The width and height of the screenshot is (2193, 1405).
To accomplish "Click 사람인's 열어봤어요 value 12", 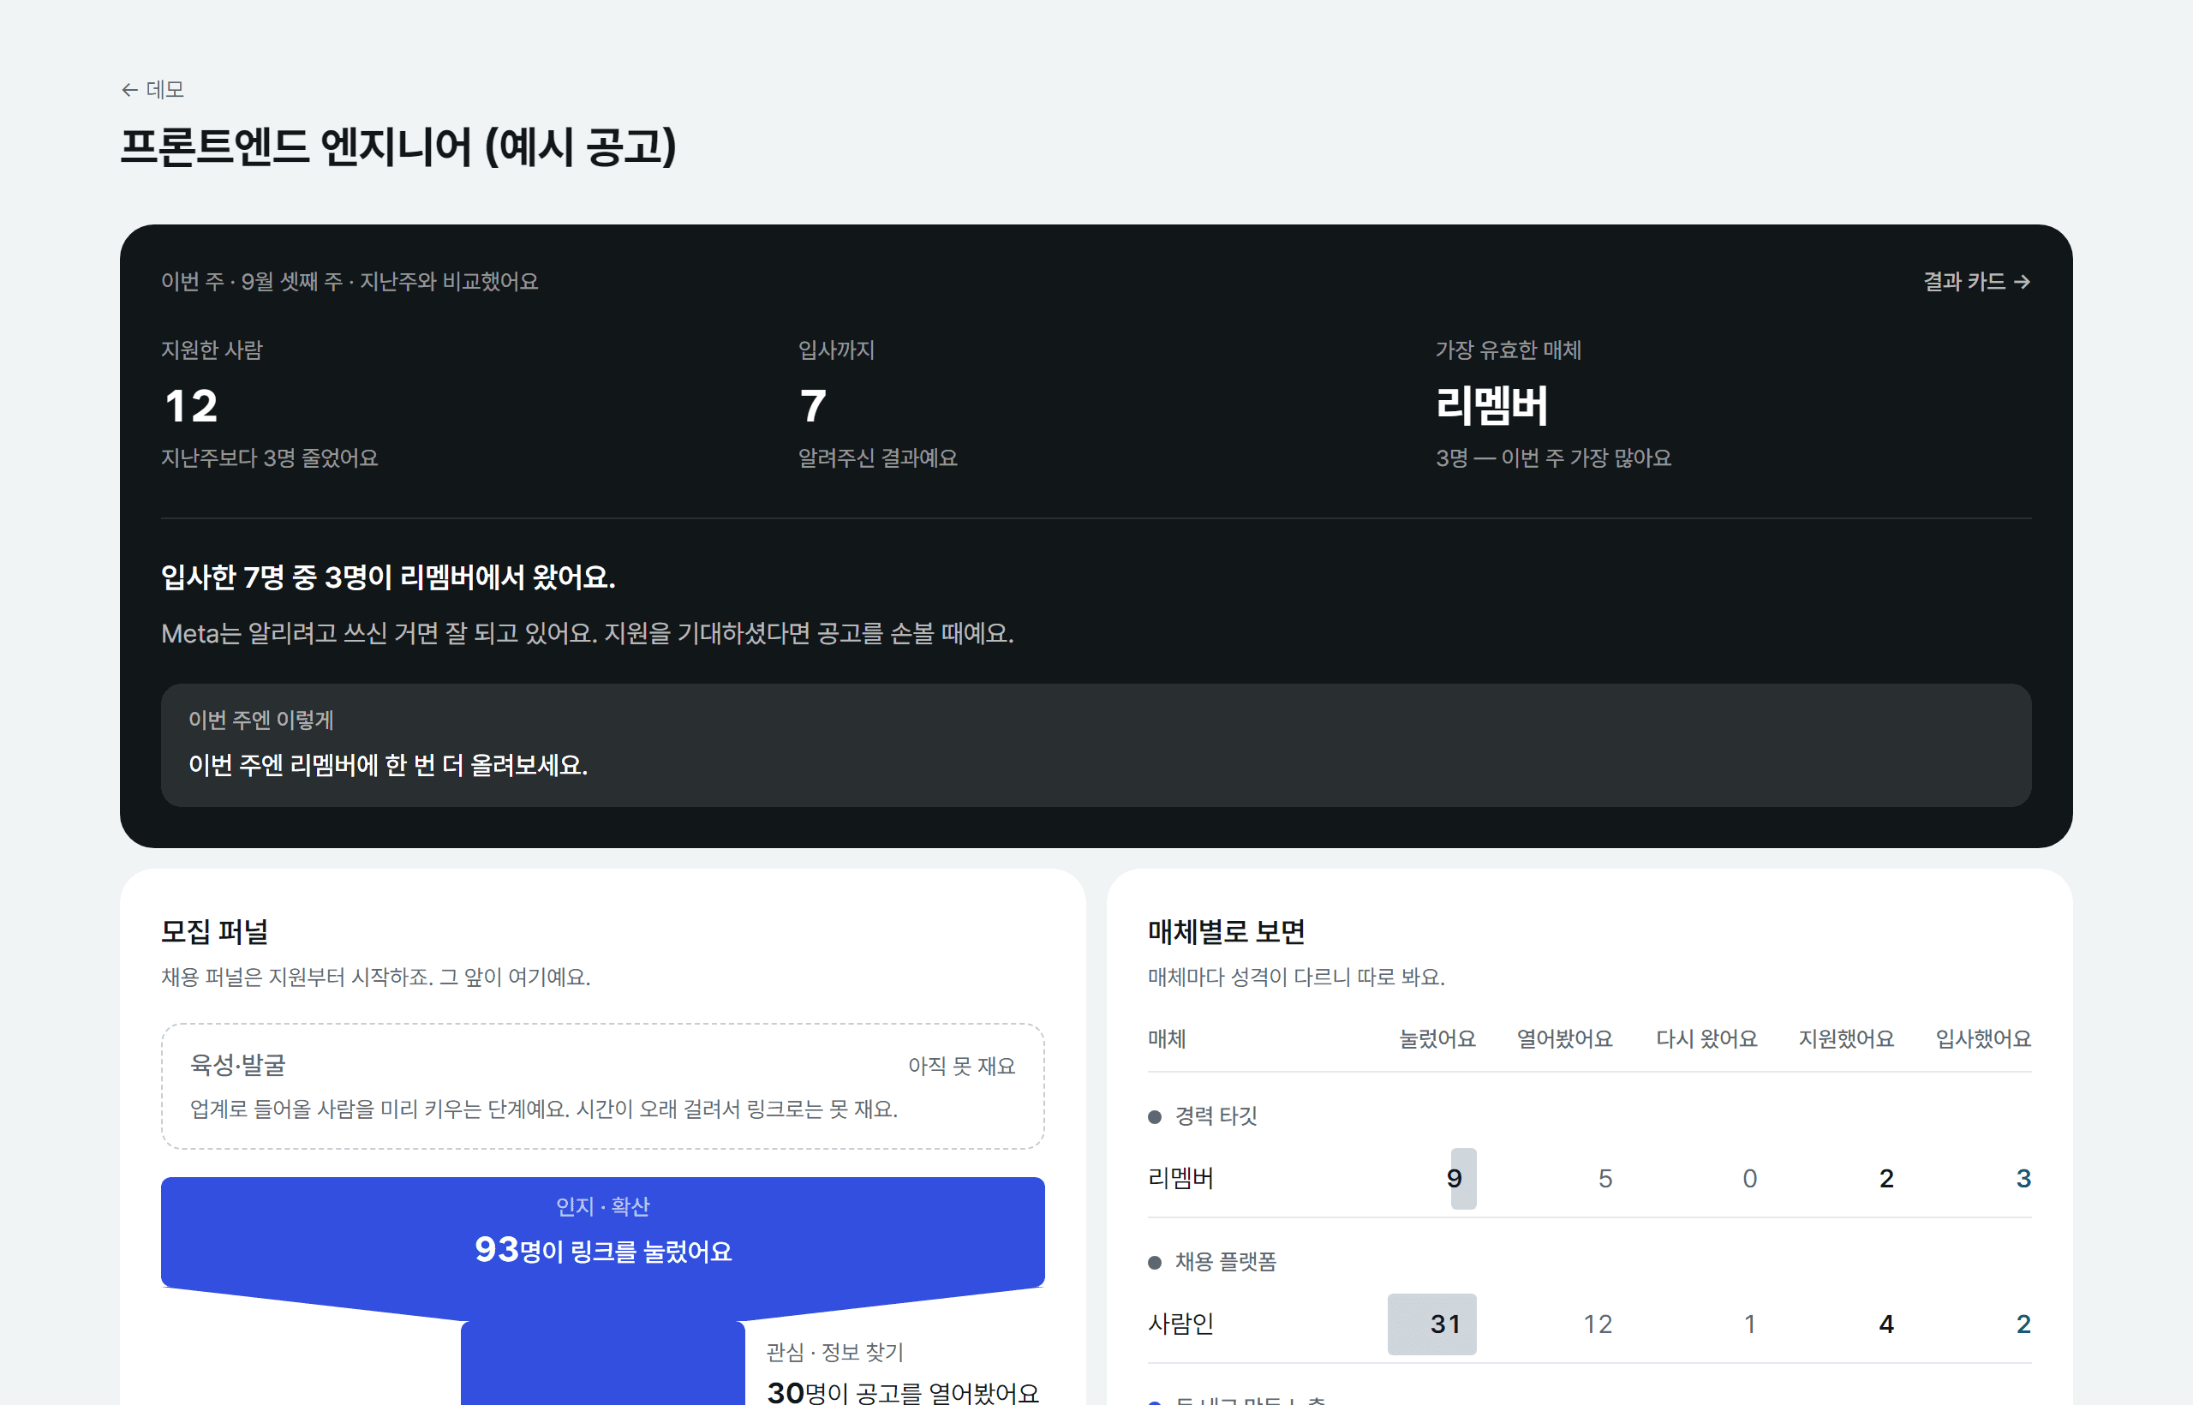I will pyautogui.click(x=1598, y=1324).
